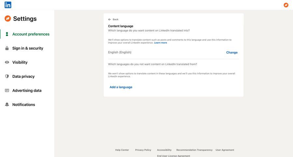Click the Advertising data newspaper icon
Image resolution: width=293 pixels, height=157 pixels.
[7, 91]
